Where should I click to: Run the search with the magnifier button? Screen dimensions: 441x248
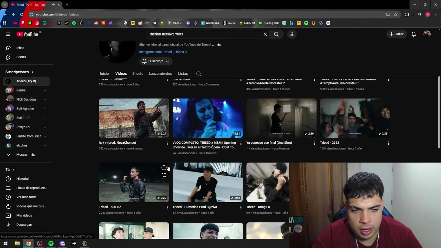(276, 34)
